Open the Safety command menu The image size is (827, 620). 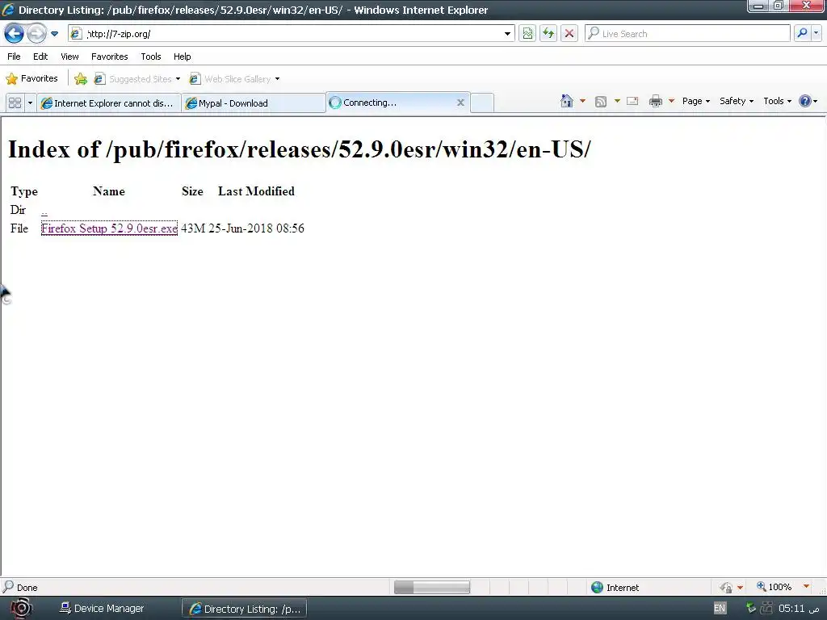737,101
